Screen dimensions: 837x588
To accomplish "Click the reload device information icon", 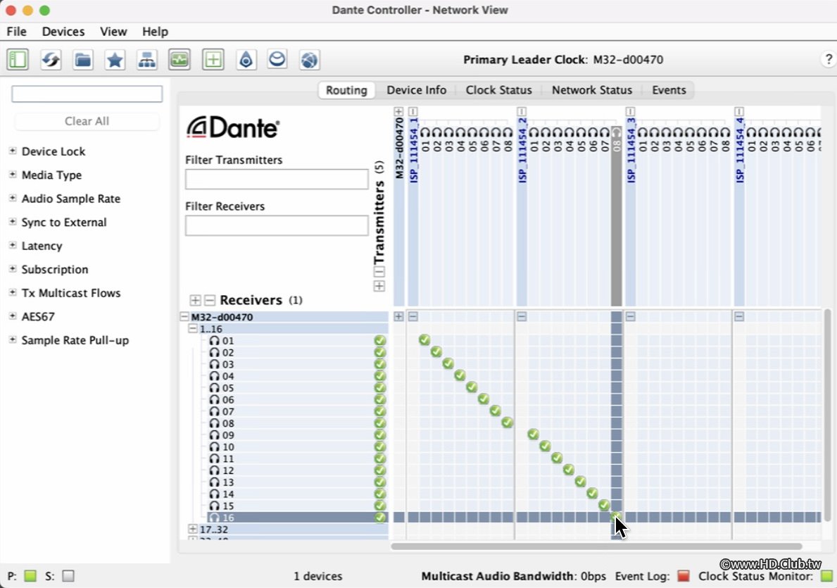I will [51, 59].
